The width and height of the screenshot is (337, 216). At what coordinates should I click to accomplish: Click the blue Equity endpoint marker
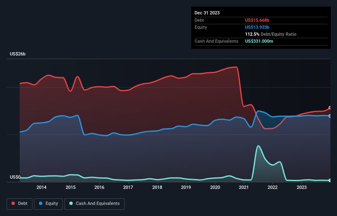330,116
